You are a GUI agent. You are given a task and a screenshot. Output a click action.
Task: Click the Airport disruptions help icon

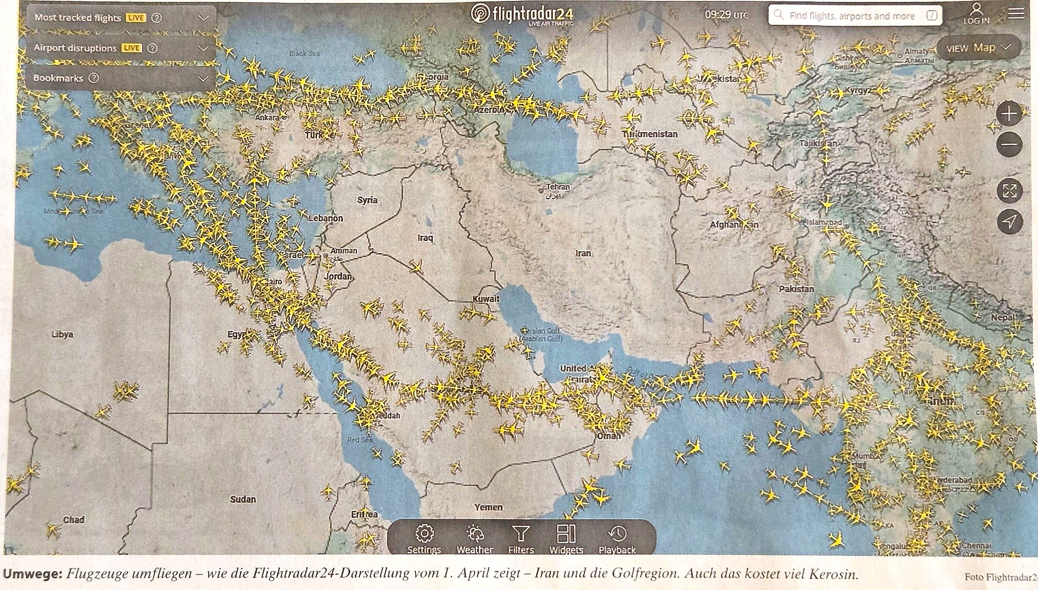152,48
